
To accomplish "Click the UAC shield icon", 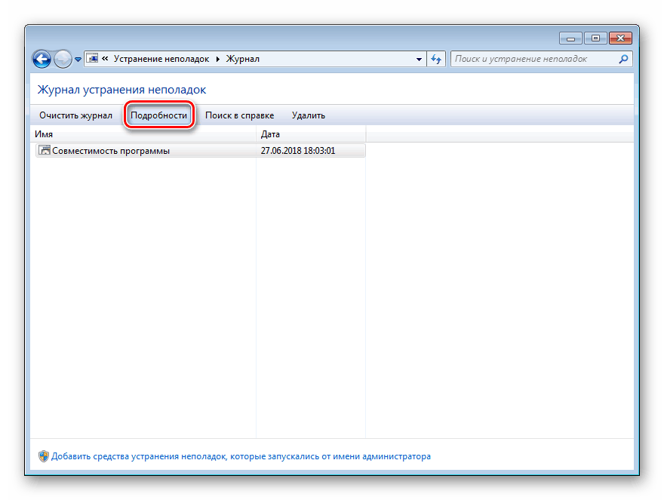I will click(x=44, y=456).
